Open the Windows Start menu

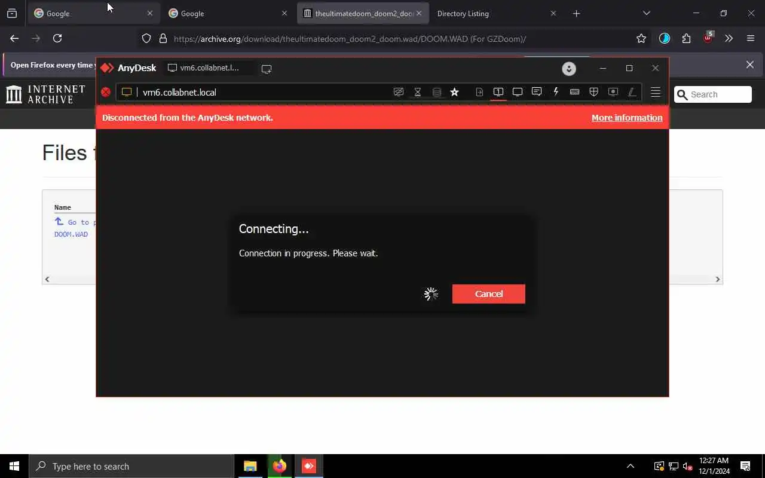[x=14, y=466]
